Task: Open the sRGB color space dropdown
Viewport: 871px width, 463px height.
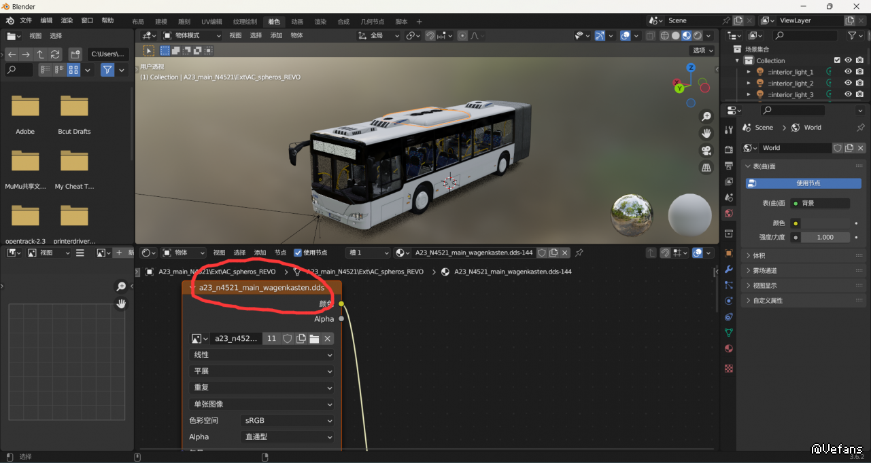Action: [x=288, y=421]
